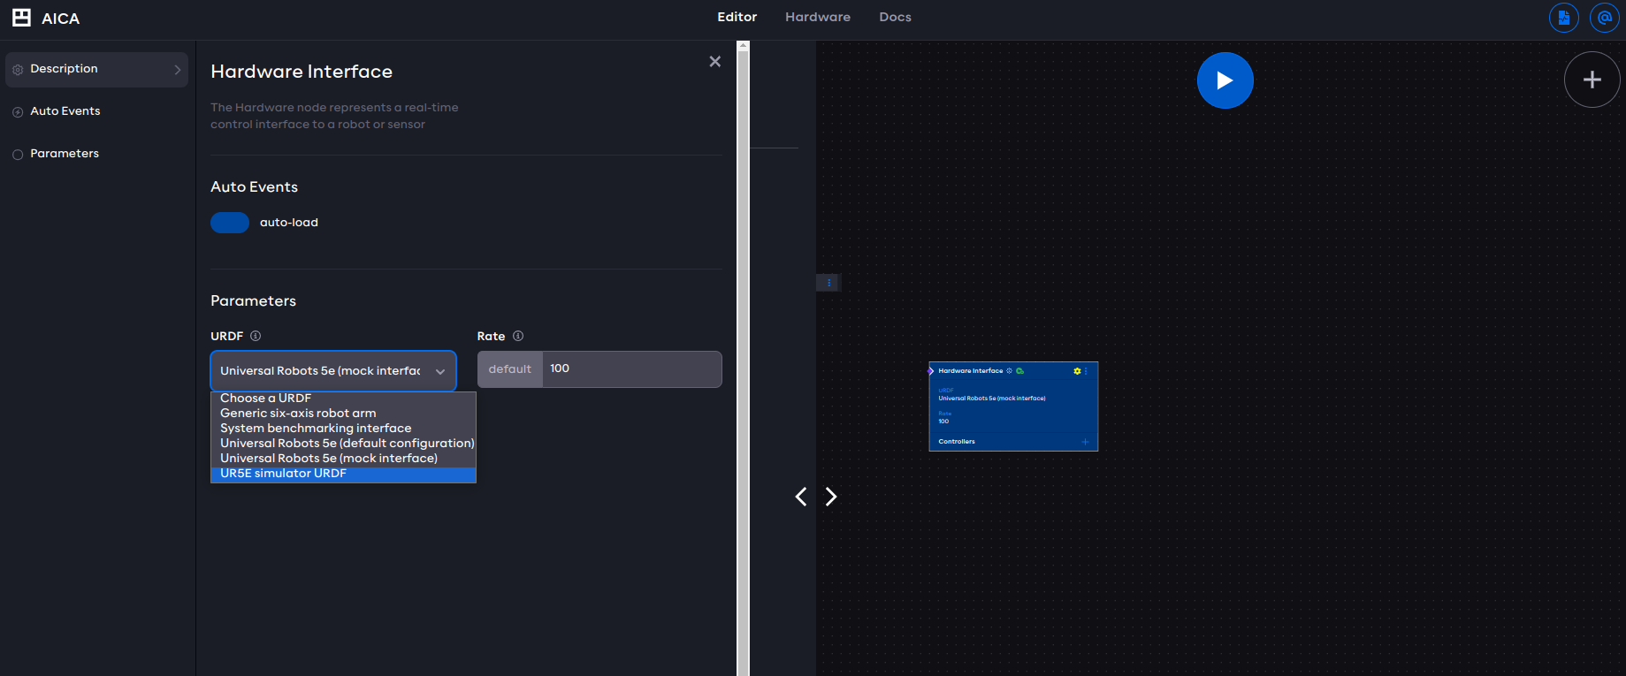Image resolution: width=1626 pixels, height=676 pixels.
Task: Click the 'URDF' field label in the panel
Action: (x=227, y=337)
